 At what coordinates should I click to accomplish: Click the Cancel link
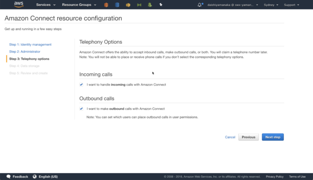click(230, 137)
